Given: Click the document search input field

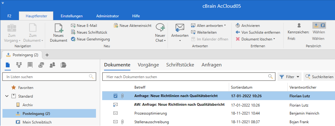Looking at the screenshot, I should (186, 77).
